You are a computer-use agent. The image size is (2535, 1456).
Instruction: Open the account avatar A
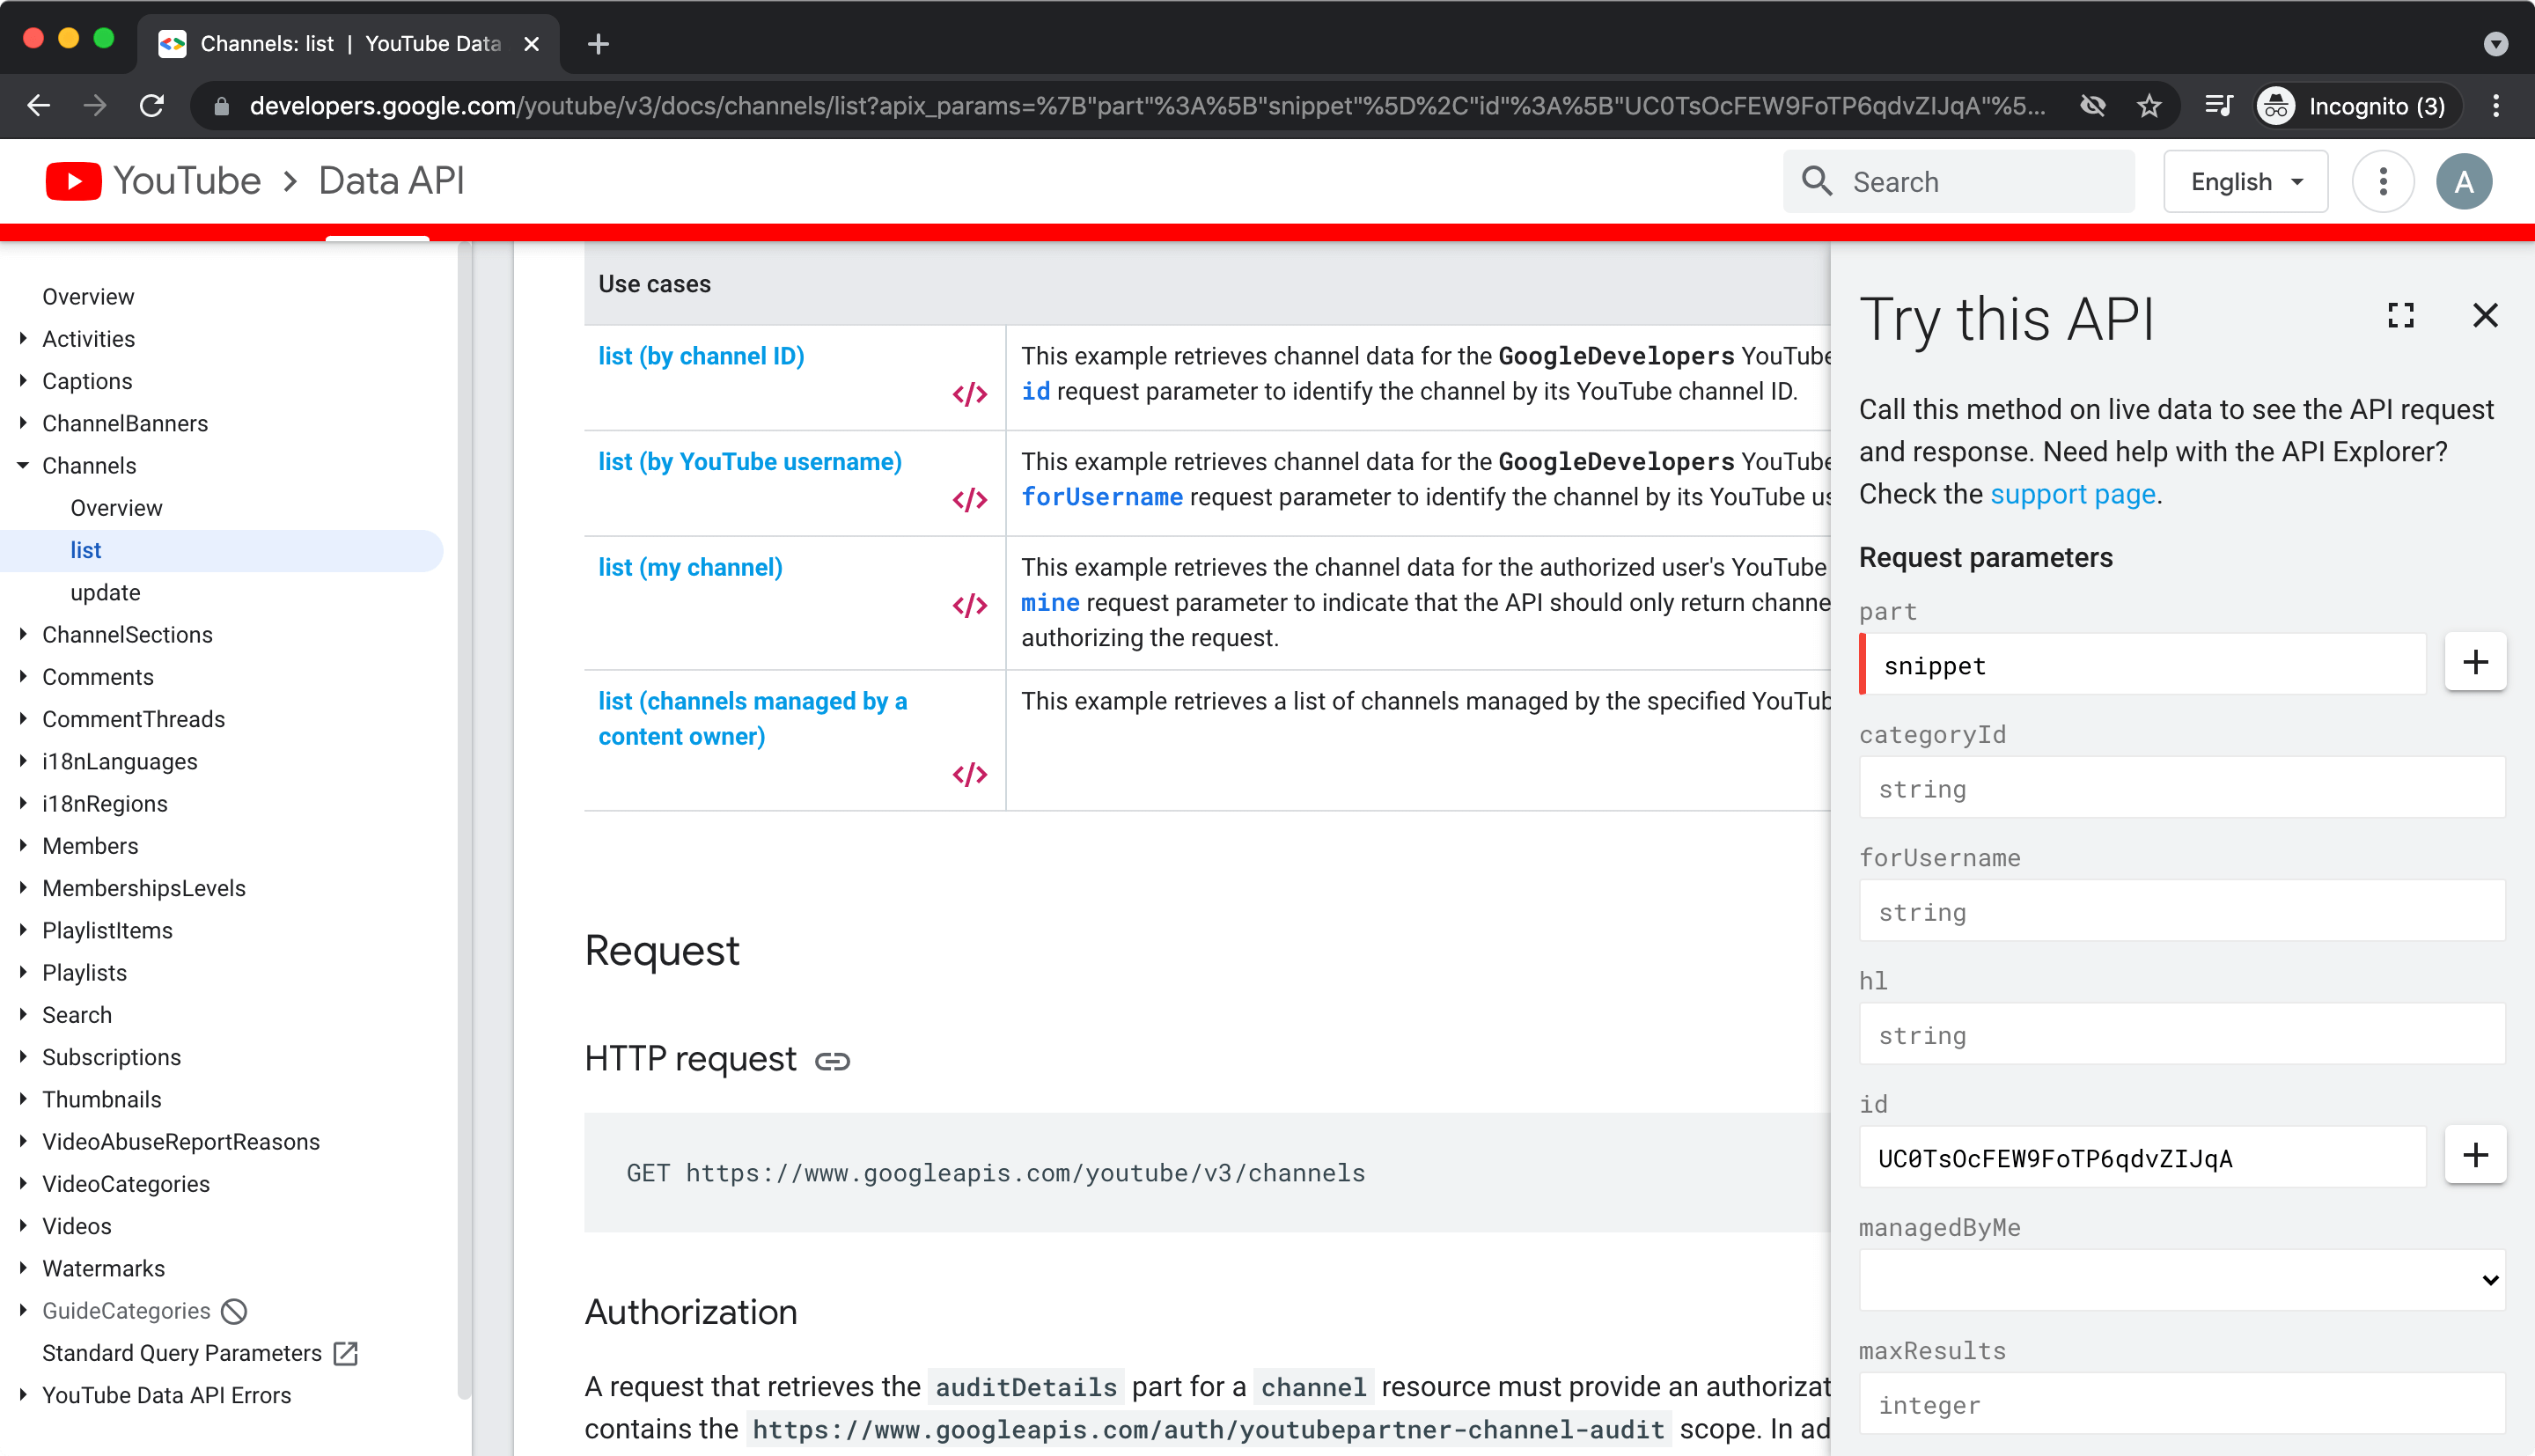click(2464, 181)
